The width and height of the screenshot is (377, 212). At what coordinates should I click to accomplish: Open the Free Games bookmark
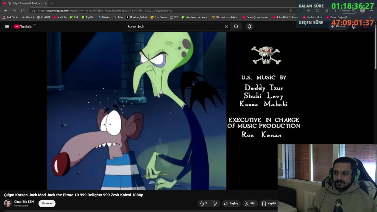pos(159,17)
